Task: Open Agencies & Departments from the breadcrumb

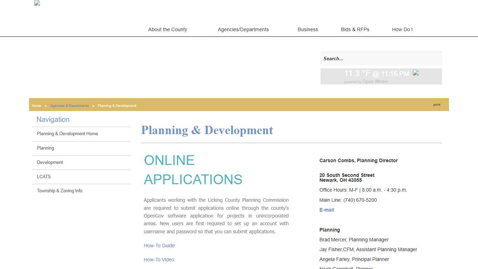Action: [69, 105]
